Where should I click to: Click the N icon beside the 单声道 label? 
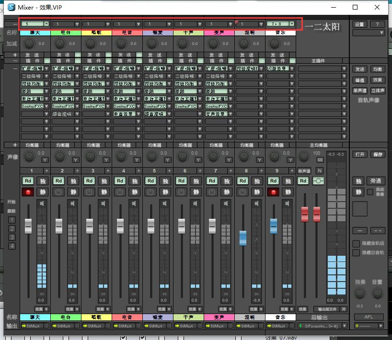(x=319, y=170)
